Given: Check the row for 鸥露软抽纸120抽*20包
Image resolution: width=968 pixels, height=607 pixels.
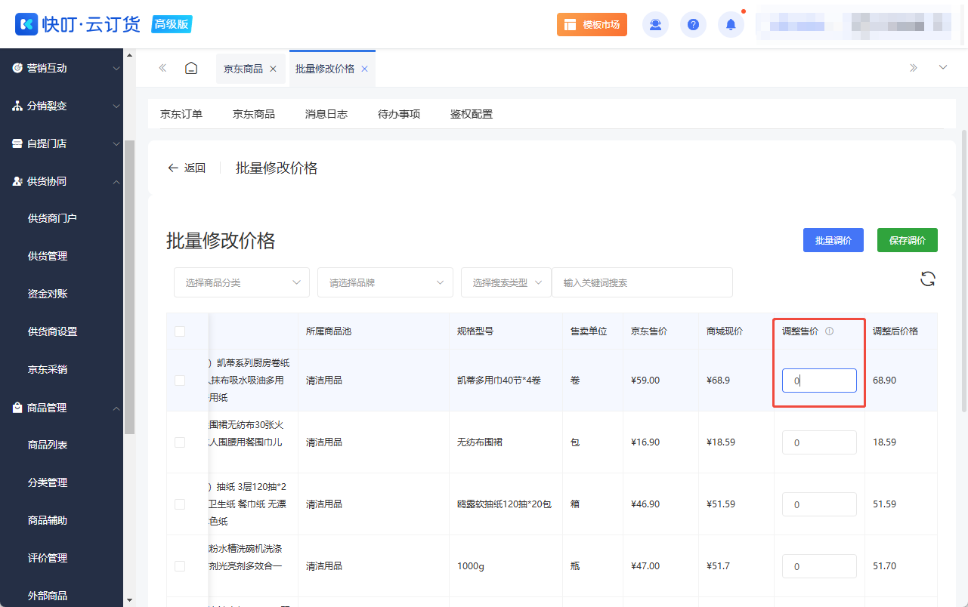Looking at the screenshot, I should (179, 504).
